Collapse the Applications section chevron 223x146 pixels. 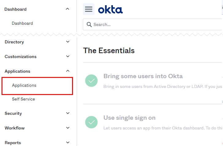coord(68,71)
